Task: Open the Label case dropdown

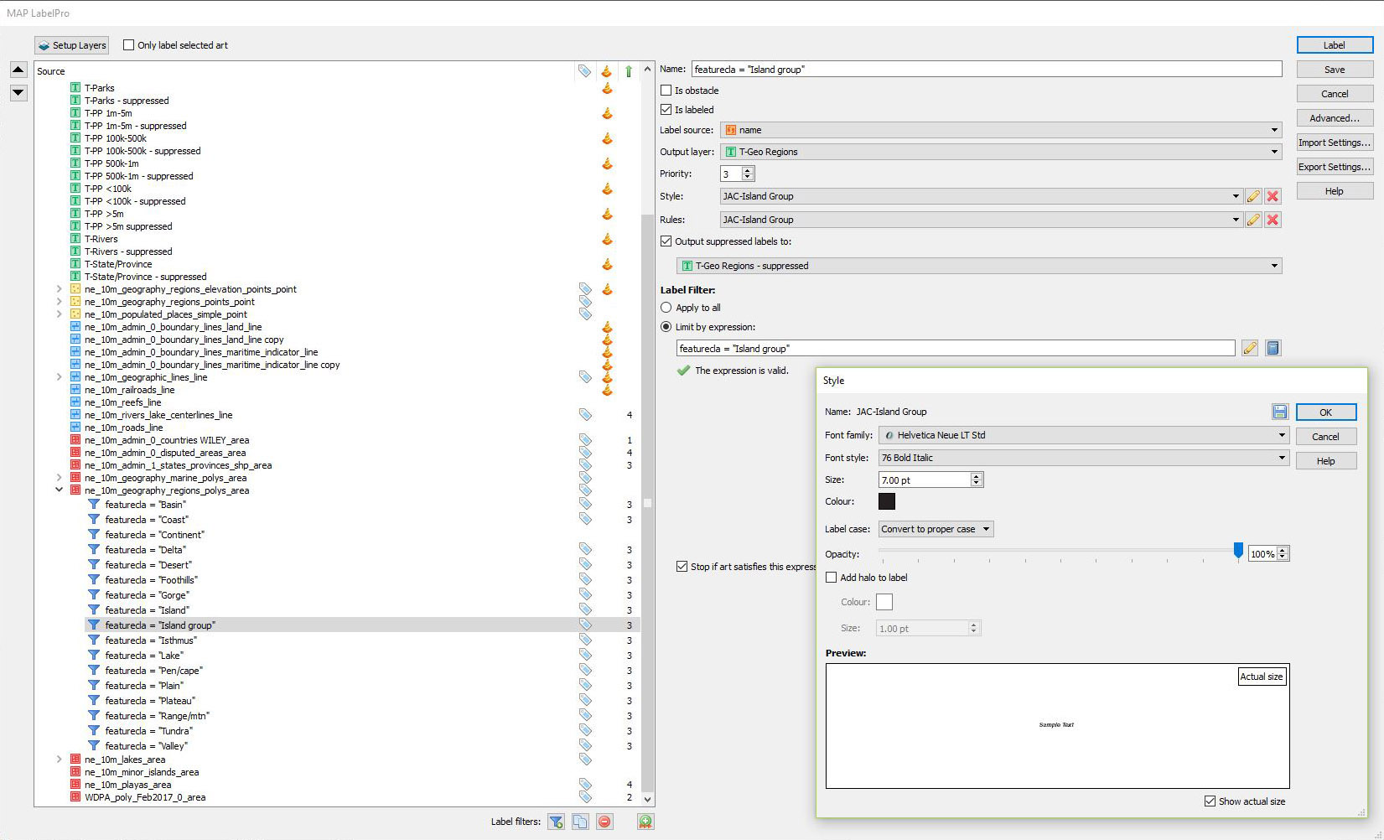Action: (936, 529)
